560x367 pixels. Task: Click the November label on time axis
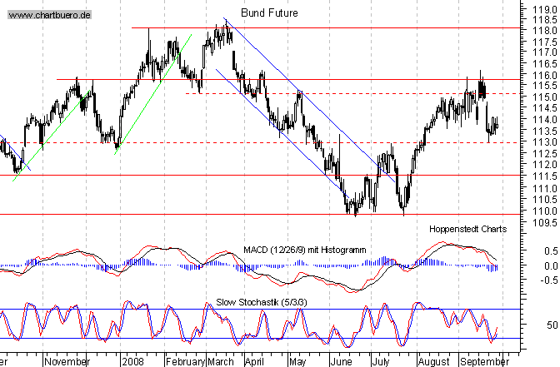66,361
